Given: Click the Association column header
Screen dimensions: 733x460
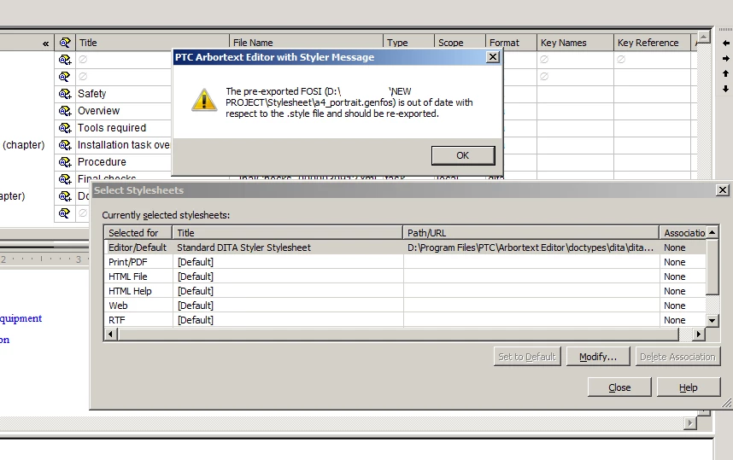Looking at the screenshot, I should tap(683, 233).
